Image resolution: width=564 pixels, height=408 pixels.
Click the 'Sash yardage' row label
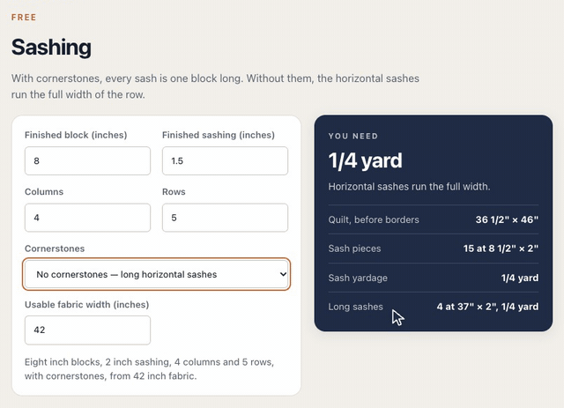coord(358,278)
